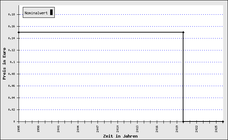Click the Nominalwert legend text label
This screenshot has width=228, height=140.
(x=36, y=13)
